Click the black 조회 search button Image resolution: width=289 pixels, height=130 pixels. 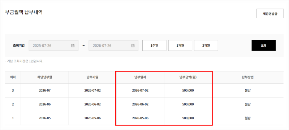tap(264, 45)
